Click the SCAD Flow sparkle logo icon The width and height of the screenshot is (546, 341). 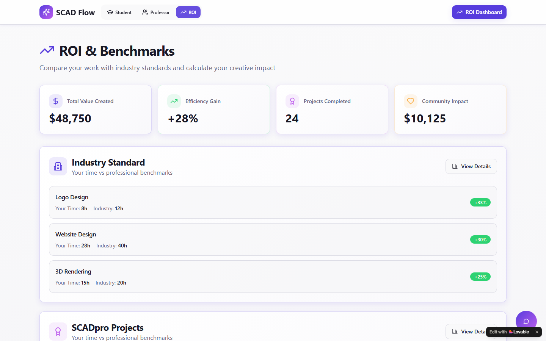point(46,12)
